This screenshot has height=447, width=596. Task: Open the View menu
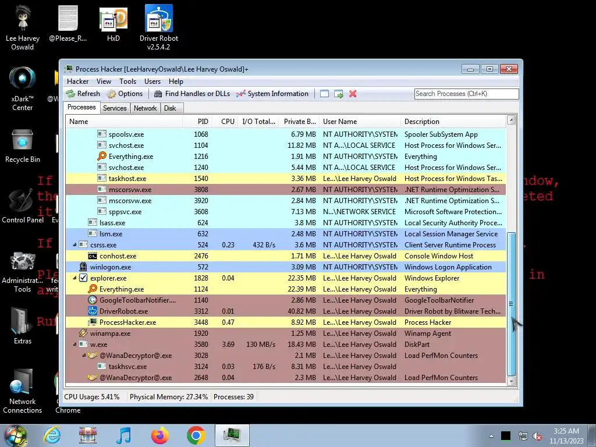tap(104, 81)
